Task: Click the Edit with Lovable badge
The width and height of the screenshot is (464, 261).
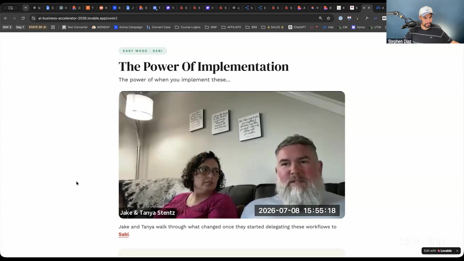Action: (x=438, y=251)
